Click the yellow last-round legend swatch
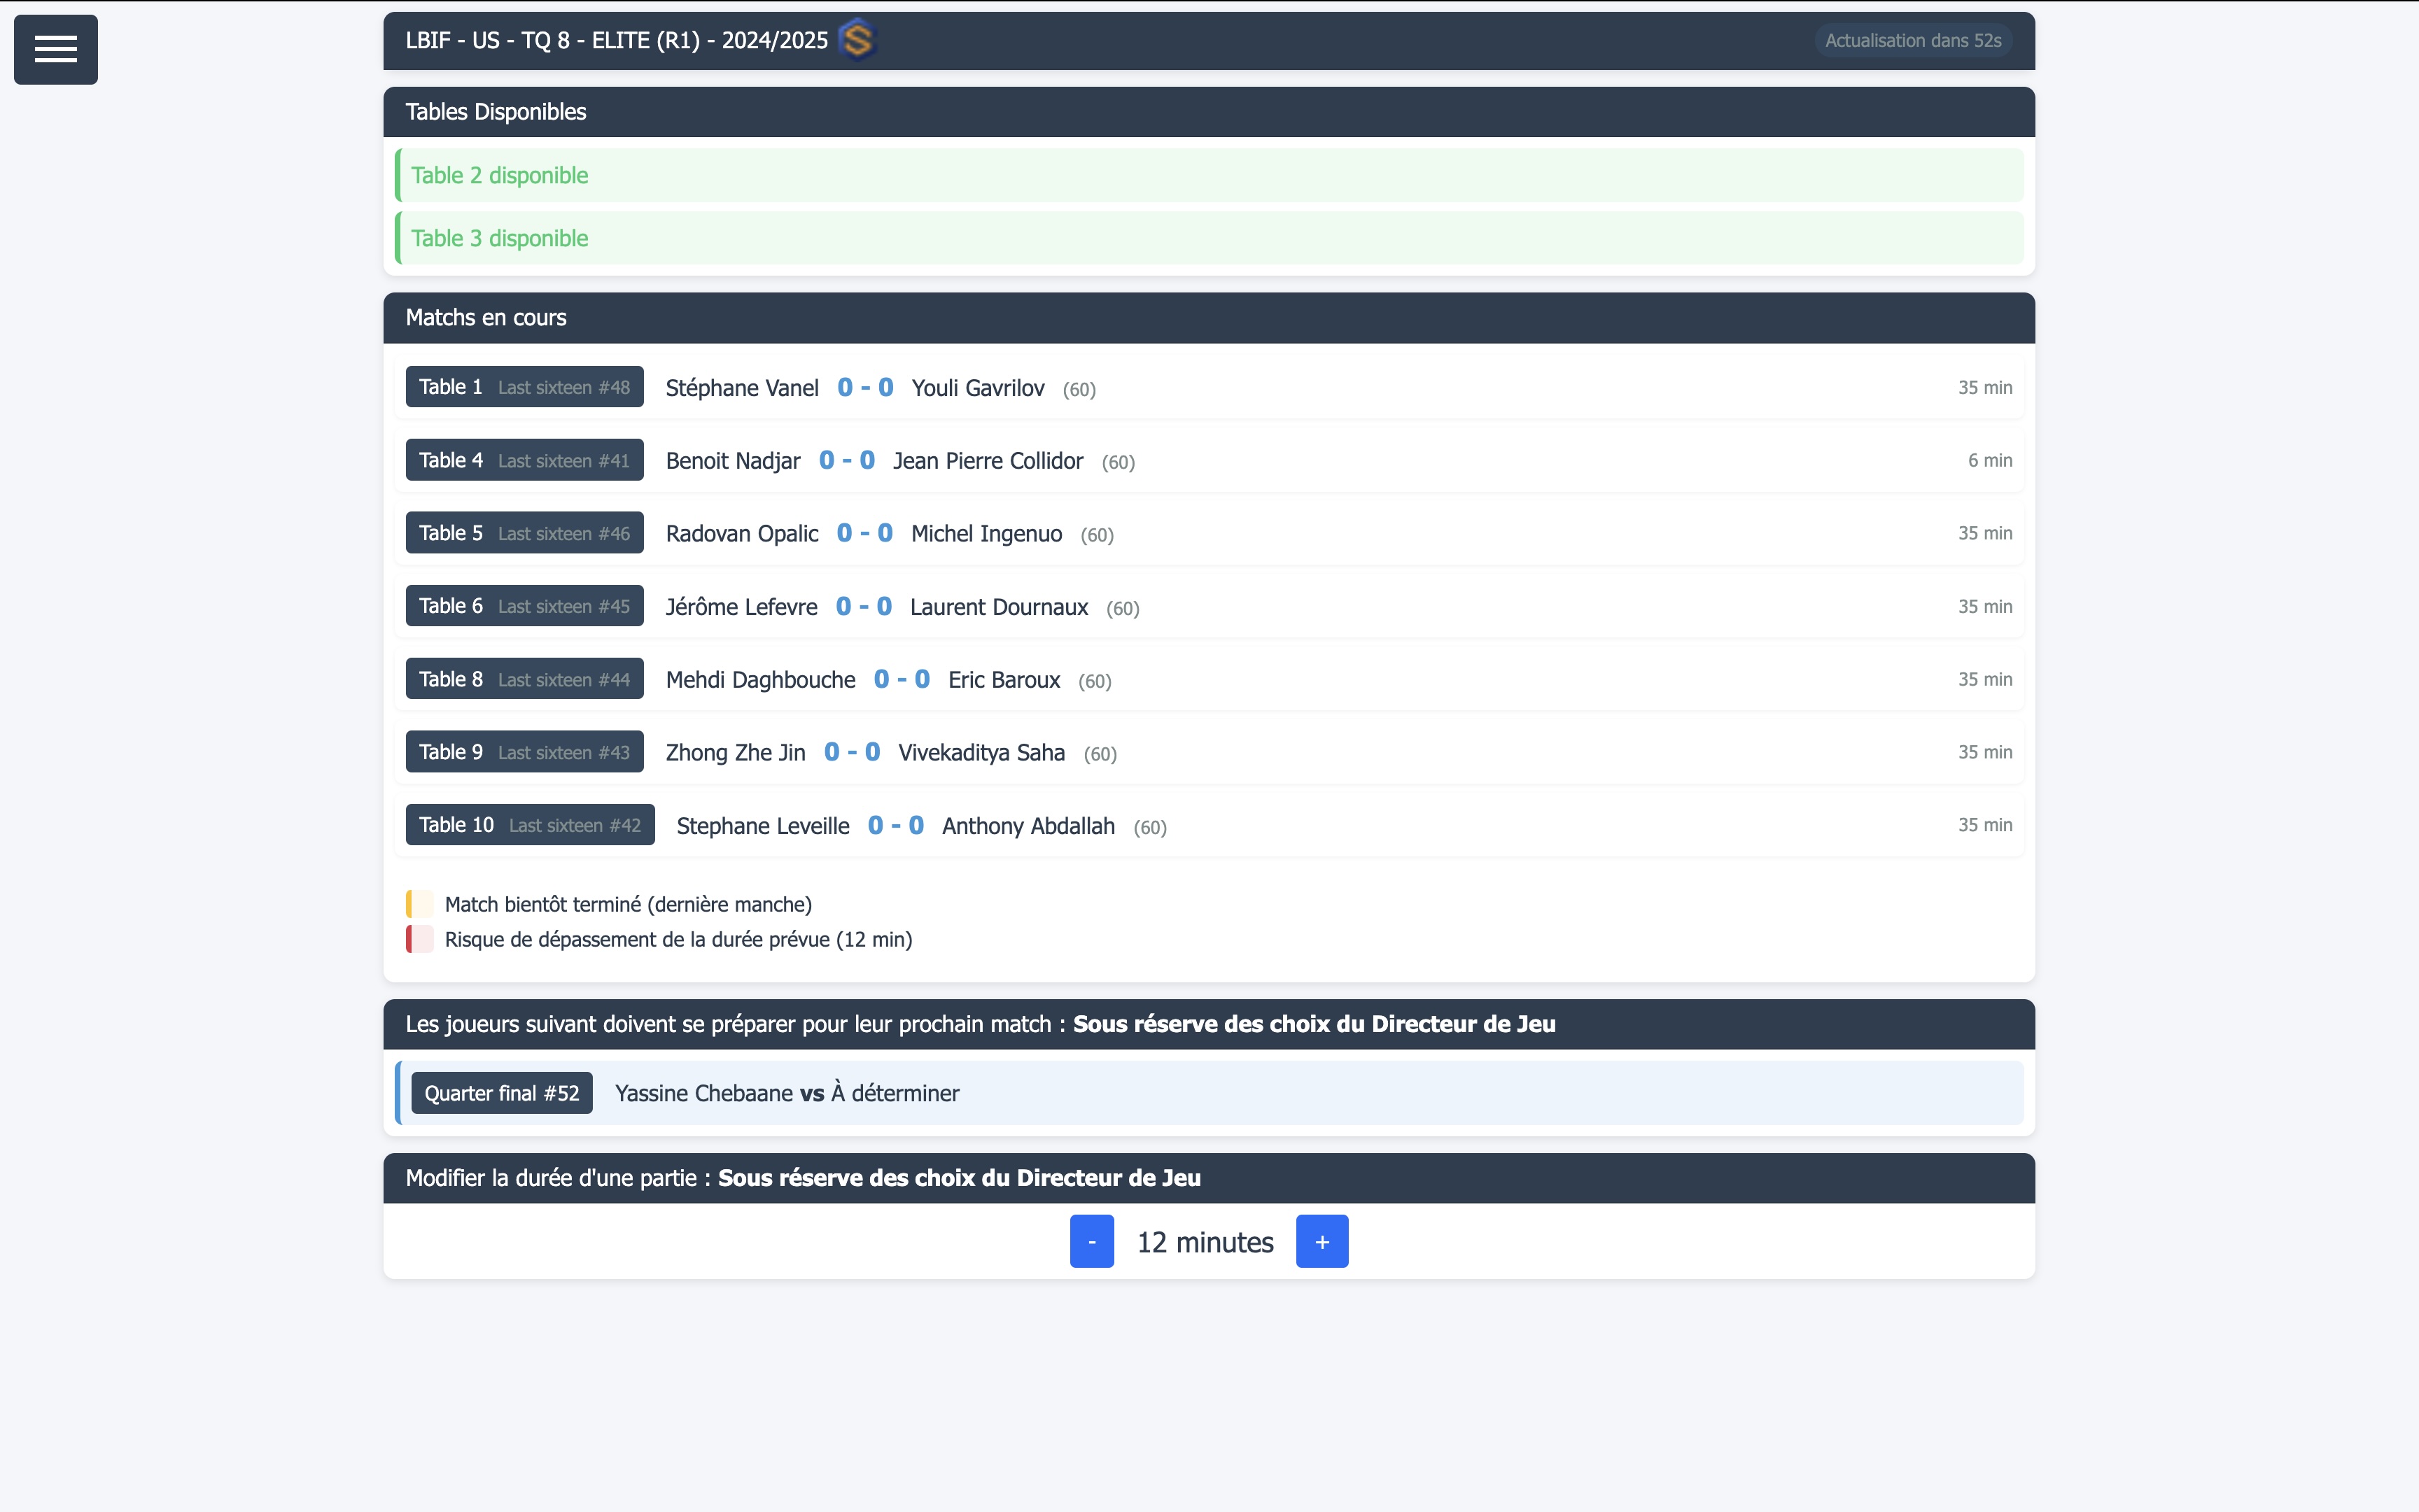 [x=419, y=904]
